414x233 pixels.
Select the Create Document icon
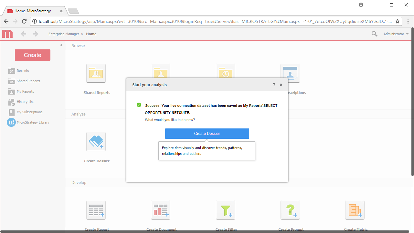[161, 210]
